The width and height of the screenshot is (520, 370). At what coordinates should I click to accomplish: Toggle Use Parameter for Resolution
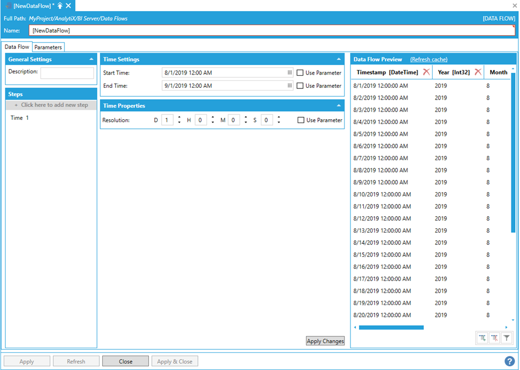pos(301,120)
